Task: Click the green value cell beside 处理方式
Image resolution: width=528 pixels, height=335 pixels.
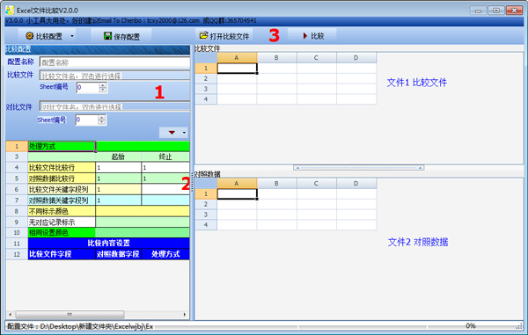Action: click(143, 146)
